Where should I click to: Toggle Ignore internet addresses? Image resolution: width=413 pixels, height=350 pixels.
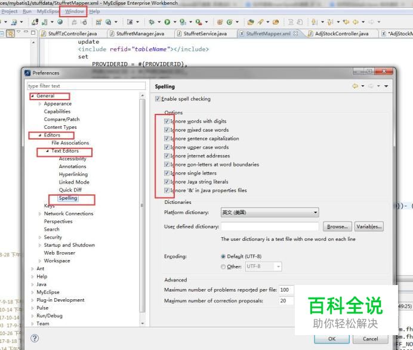[x=167, y=156]
